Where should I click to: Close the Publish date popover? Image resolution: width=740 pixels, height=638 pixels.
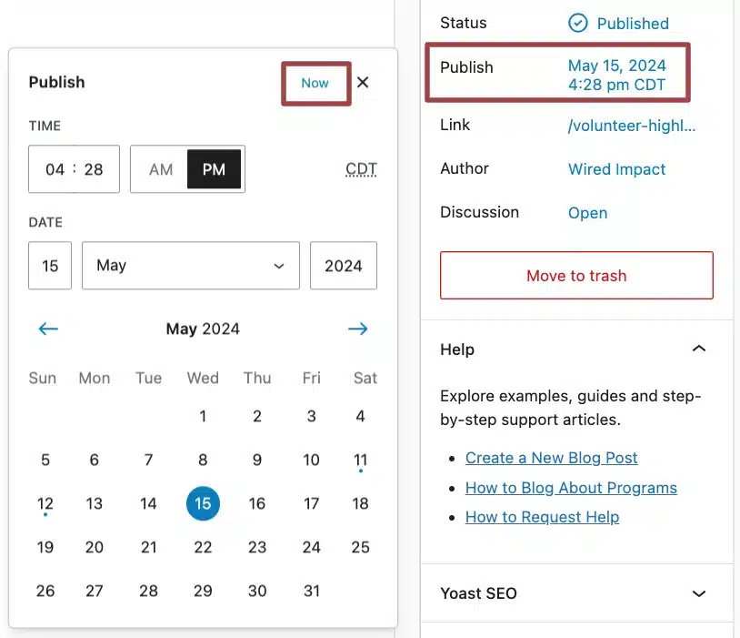click(x=363, y=82)
